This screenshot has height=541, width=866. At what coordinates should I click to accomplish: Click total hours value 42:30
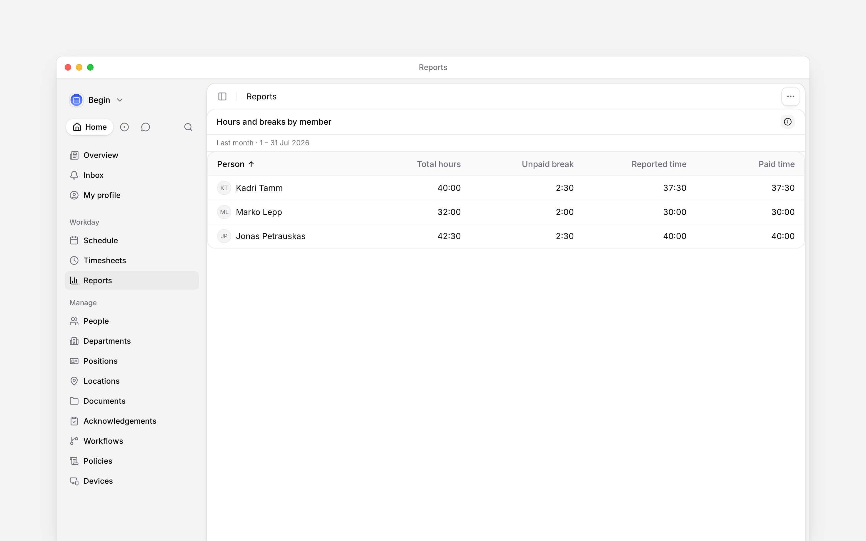(x=449, y=236)
